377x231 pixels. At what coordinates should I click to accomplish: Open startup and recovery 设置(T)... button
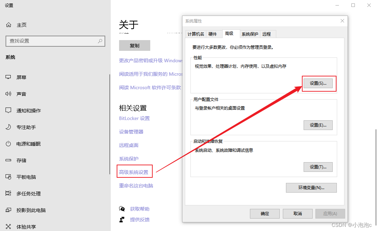pyautogui.click(x=318, y=167)
